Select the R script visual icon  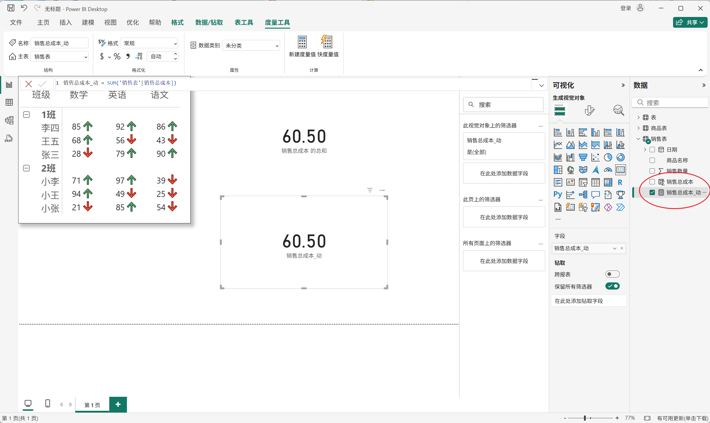point(620,182)
